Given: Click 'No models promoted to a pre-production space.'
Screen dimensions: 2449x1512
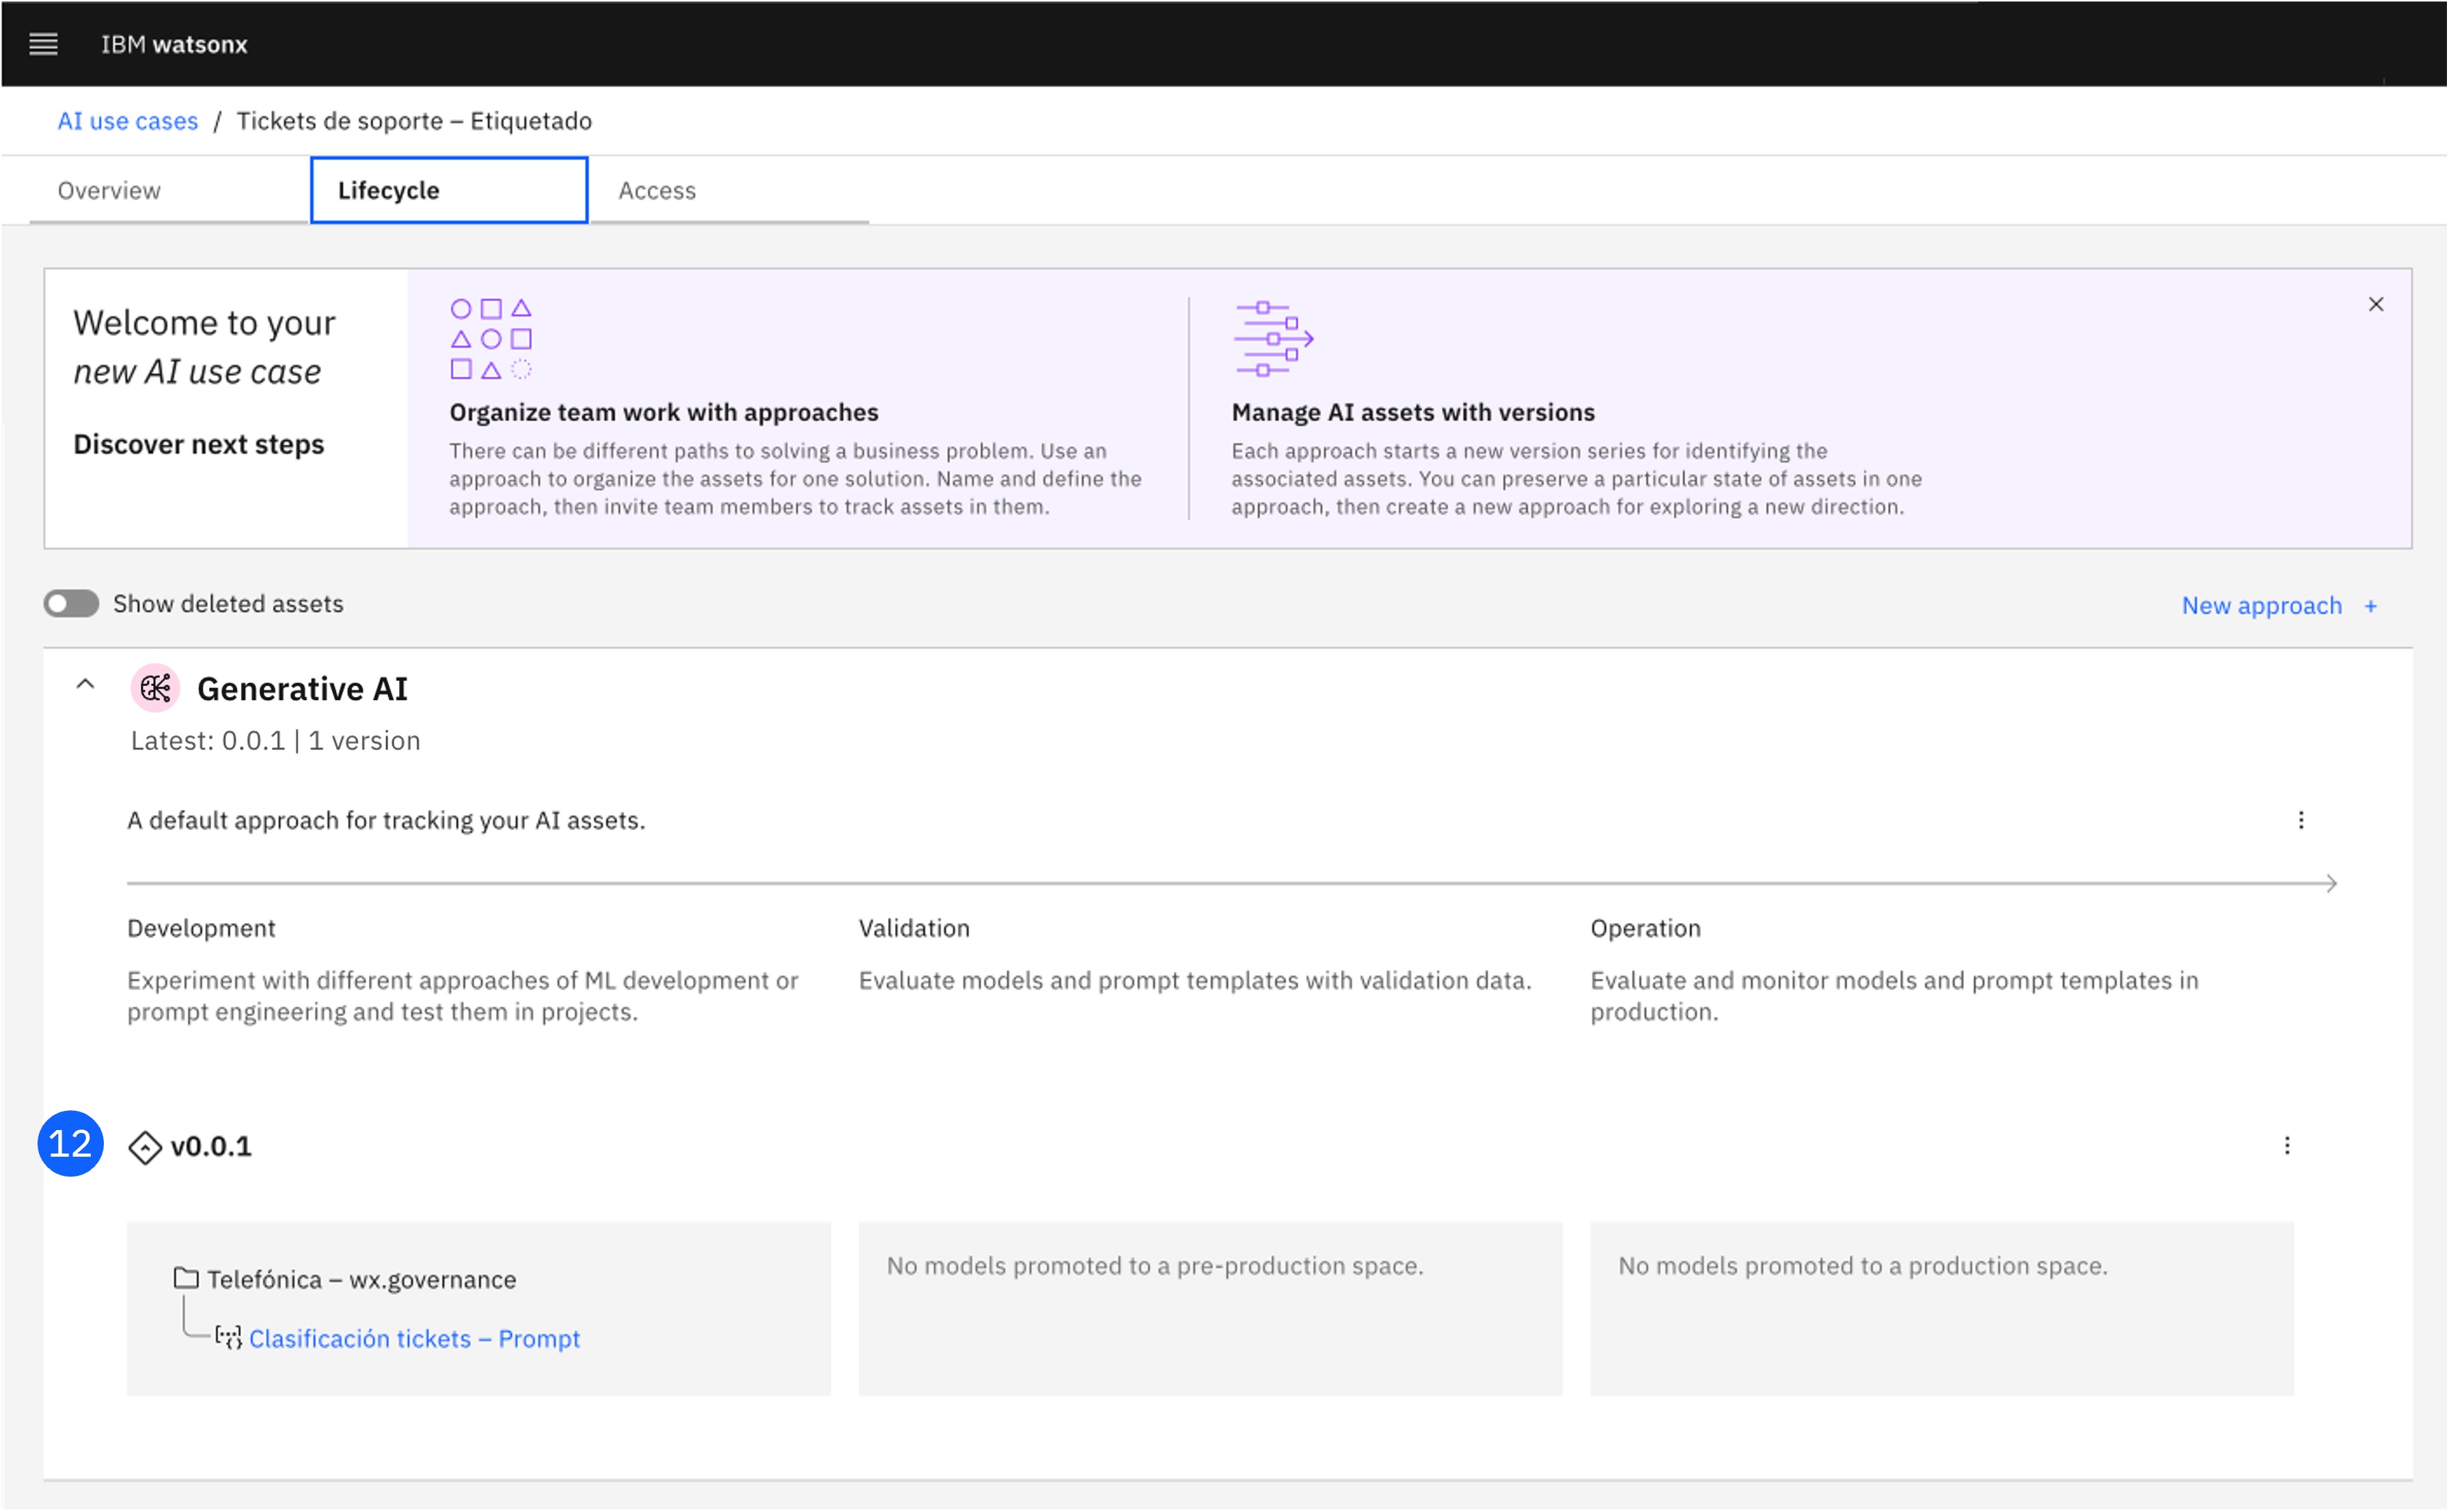Looking at the screenshot, I should [x=1155, y=1266].
